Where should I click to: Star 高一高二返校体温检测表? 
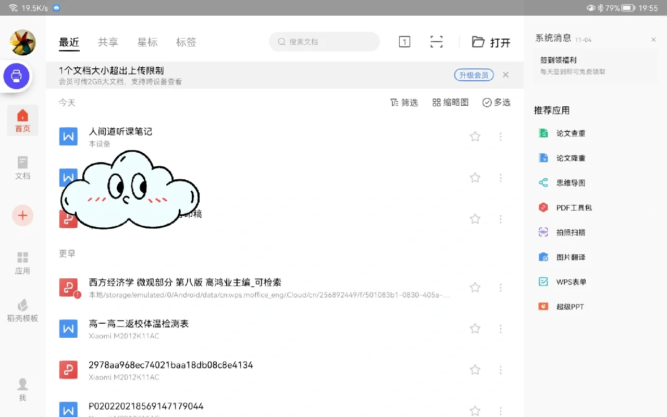pos(475,328)
